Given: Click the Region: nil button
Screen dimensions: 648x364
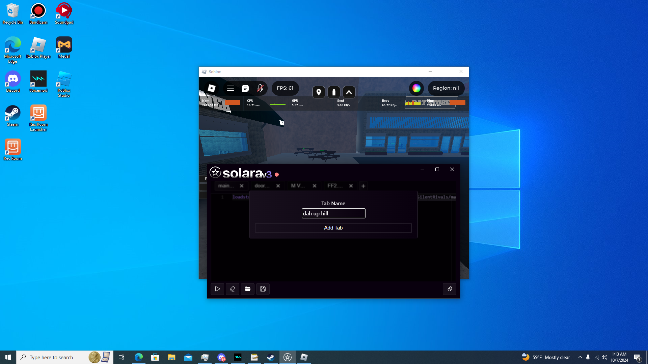Looking at the screenshot, I should tap(446, 88).
